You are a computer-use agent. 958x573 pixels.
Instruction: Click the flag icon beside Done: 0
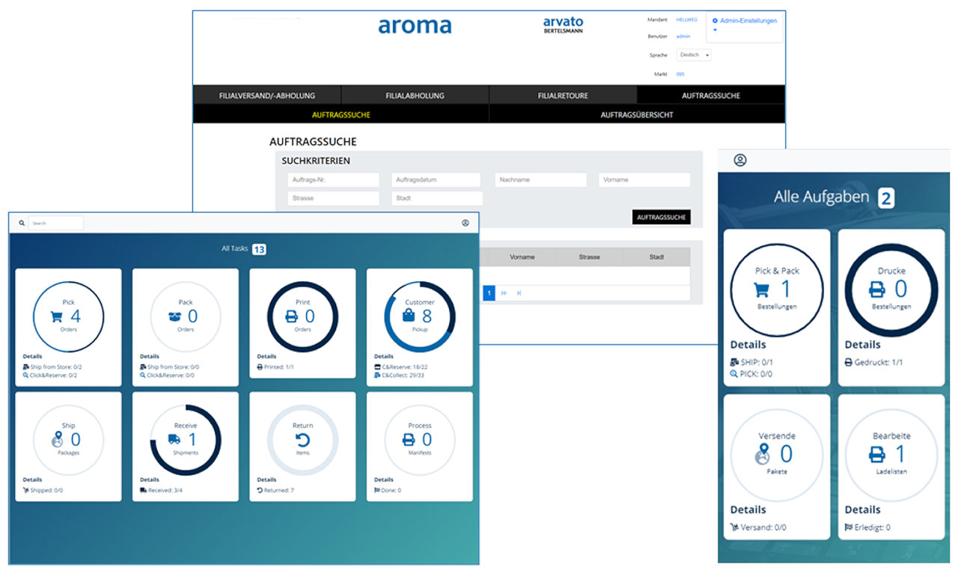point(377,490)
